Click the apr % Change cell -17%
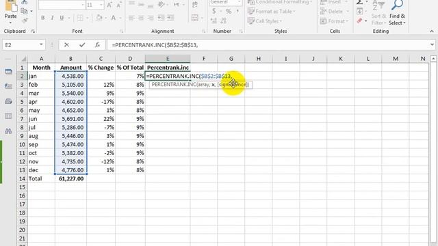Screen dimensions: 438x246 [101, 102]
